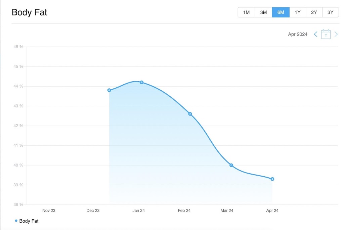The height and width of the screenshot is (230, 344).
Task: Click the Jan 24 x-axis label
Action: pyautogui.click(x=139, y=211)
